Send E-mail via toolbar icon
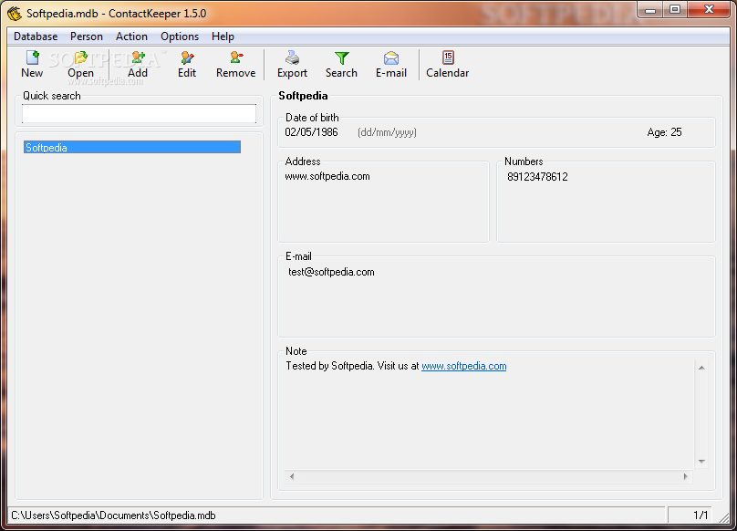 [x=391, y=64]
